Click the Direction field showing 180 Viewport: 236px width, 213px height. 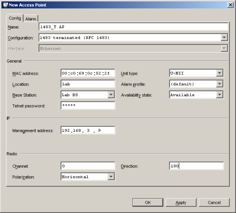point(196,166)
